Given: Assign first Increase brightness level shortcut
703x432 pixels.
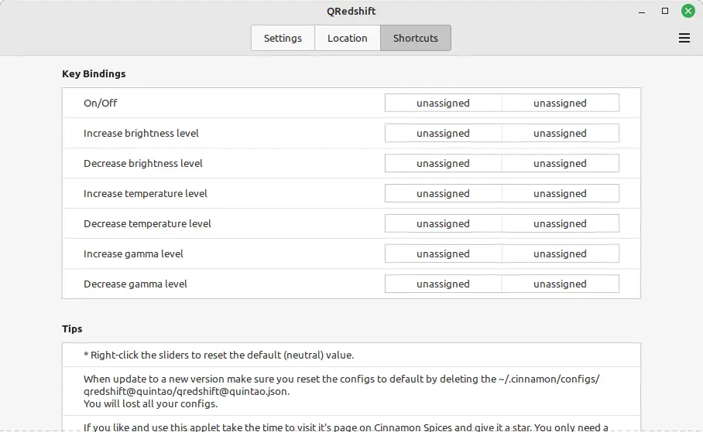Looking at the screenshot, I should [443, 133].
